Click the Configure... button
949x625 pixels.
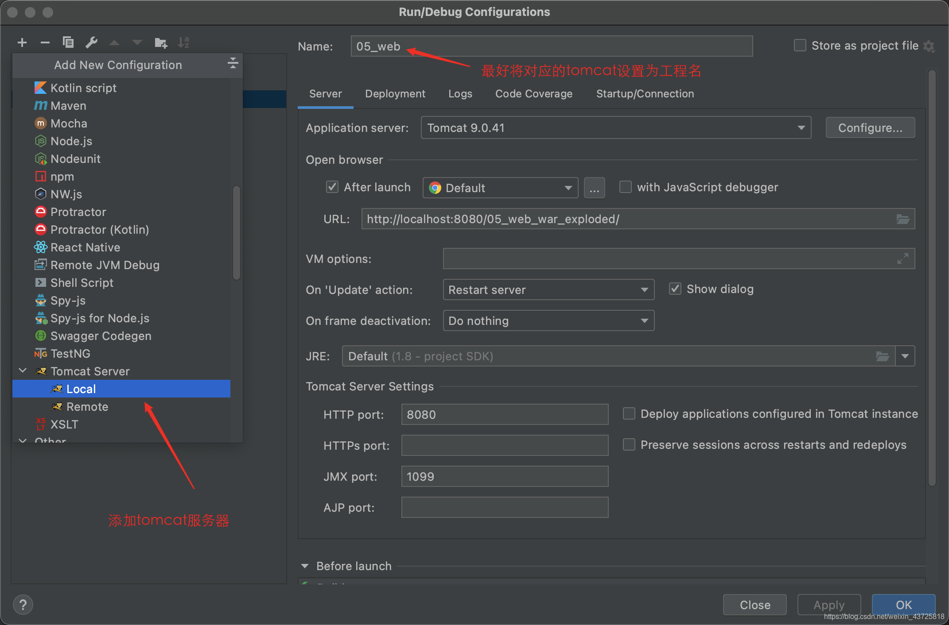tap(870, 127)
